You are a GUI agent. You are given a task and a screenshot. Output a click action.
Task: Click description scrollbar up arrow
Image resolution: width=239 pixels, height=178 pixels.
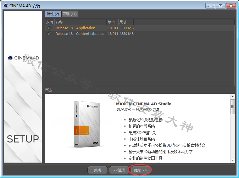pyautogui.click(x=232, y=96)
